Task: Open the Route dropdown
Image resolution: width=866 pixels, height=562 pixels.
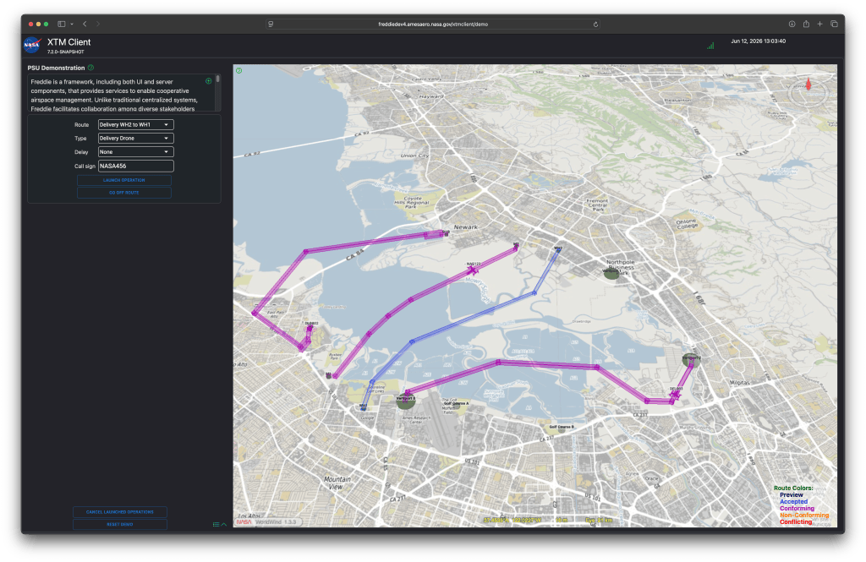Action: coord(136,125)
